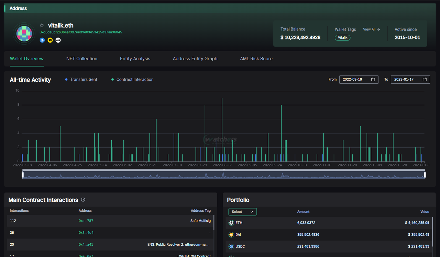This screenshot has height=257, width=440.
Task: Open the AML Risk Score tab
Action: point(256,59)
